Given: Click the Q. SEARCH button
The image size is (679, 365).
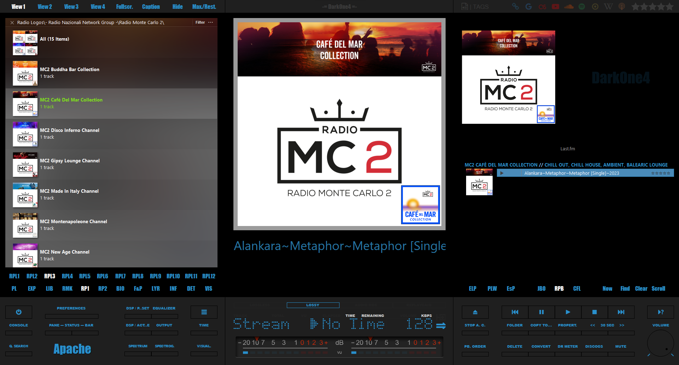Looking at the screenshot, I should click(x=19, y=346).
